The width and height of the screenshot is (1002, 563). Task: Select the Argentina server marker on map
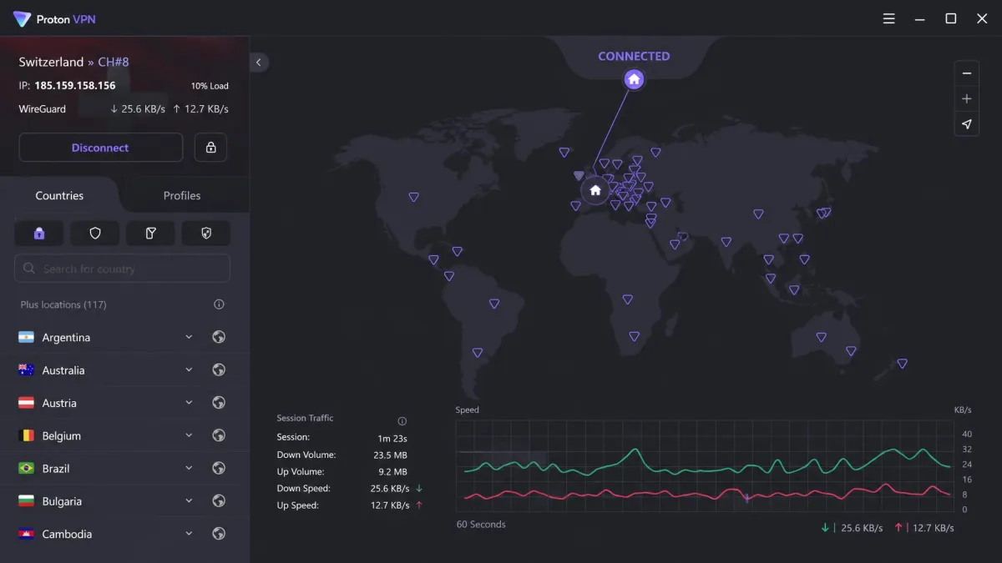click(478, 353)
